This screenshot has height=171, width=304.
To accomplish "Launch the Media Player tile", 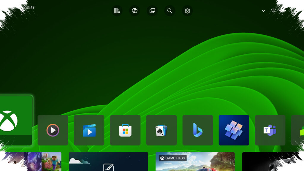I will click(53, 130).
